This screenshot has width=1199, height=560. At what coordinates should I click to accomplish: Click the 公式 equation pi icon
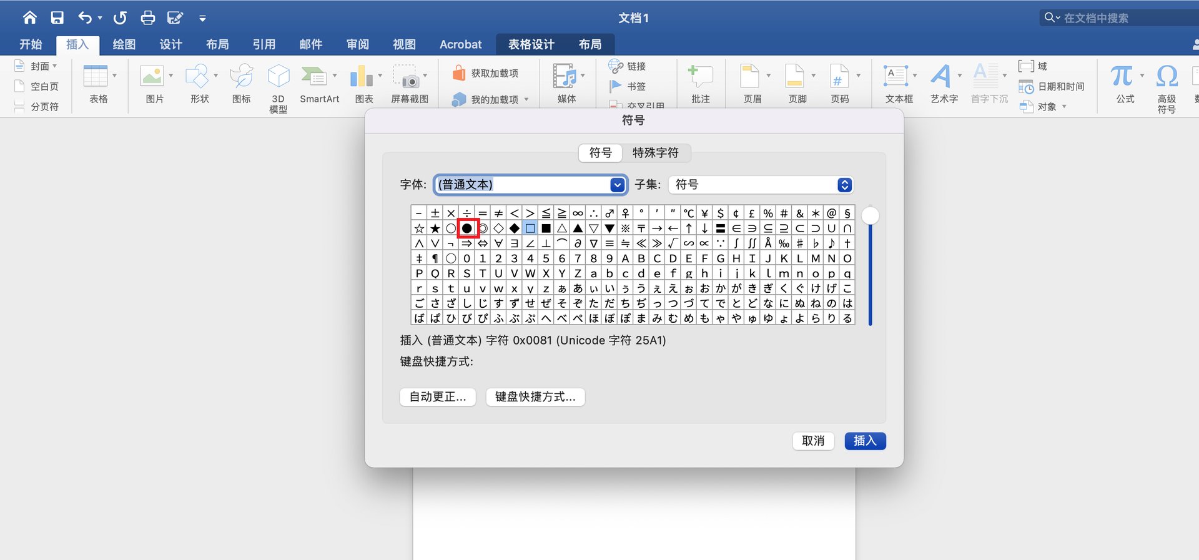pyautogui.click(x=1122, y=76)
